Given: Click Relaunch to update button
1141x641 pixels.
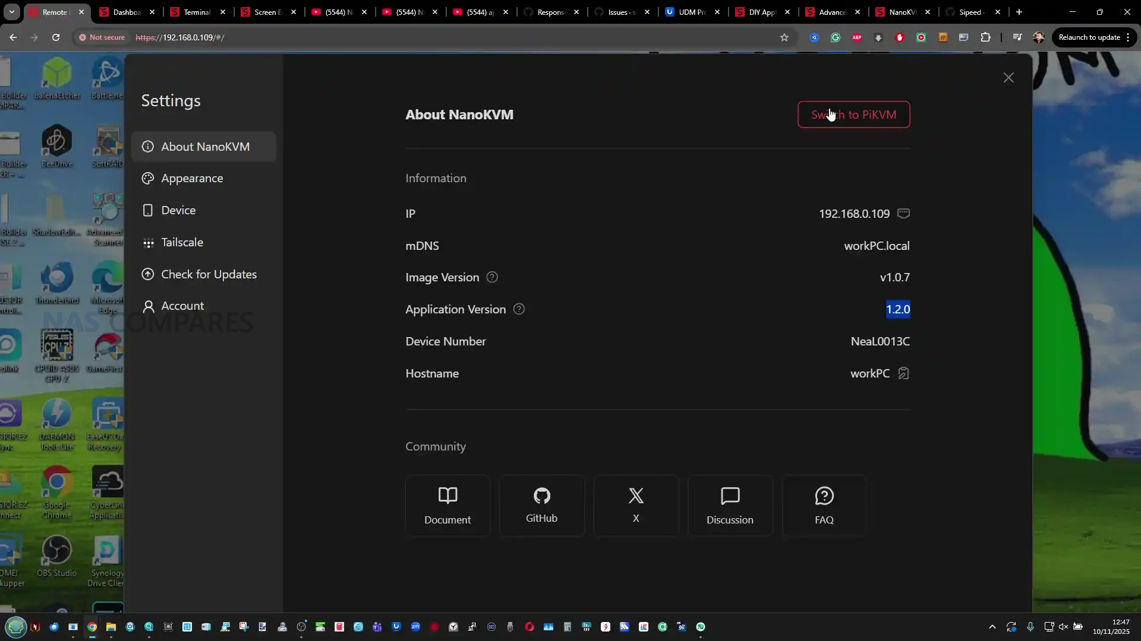Looking at the screenshot, I should [1089, 37].
